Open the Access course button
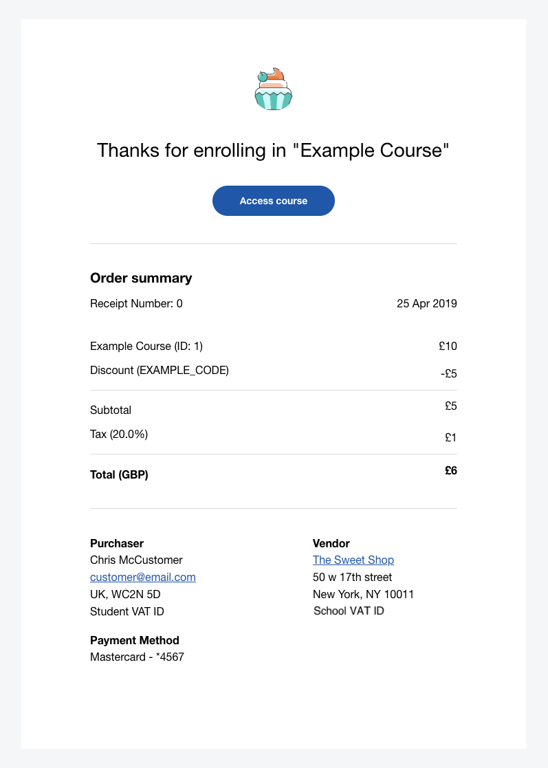The image size is (548, 768). click(x=273, y=201)
